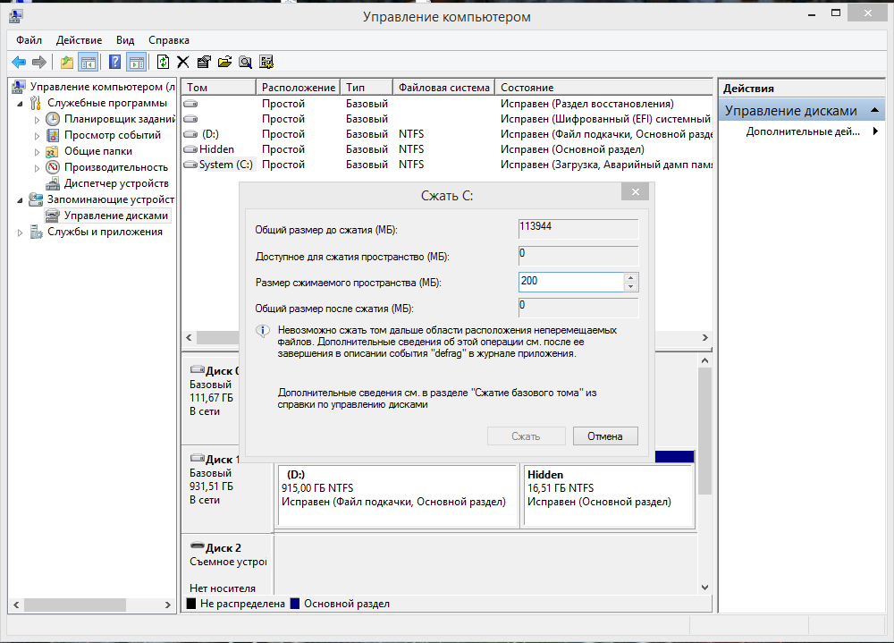Click the Отмена button in dialog
Image resolution: width=894 pixels, height=643 pixels.
pos(604,436)
